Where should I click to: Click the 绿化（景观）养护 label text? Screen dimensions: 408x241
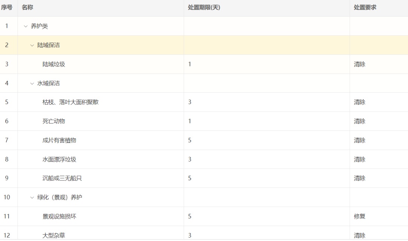(60, 197)
